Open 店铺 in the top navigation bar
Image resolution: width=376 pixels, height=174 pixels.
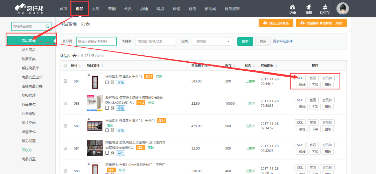[x=144, y=9]
